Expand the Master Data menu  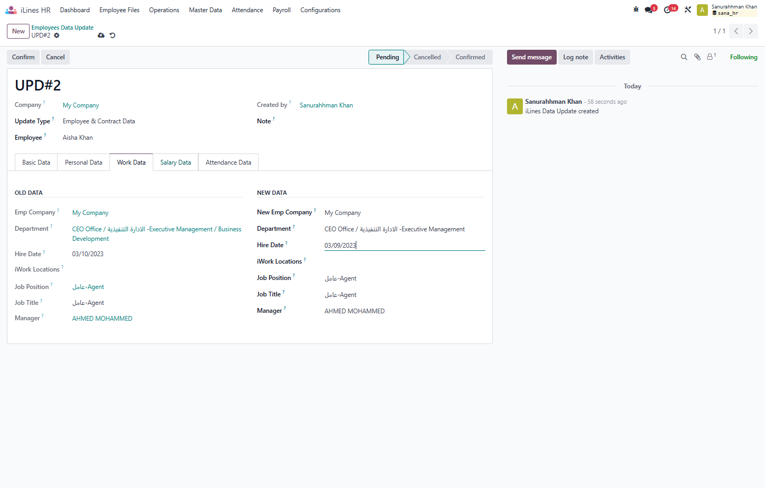pos(206,10)
